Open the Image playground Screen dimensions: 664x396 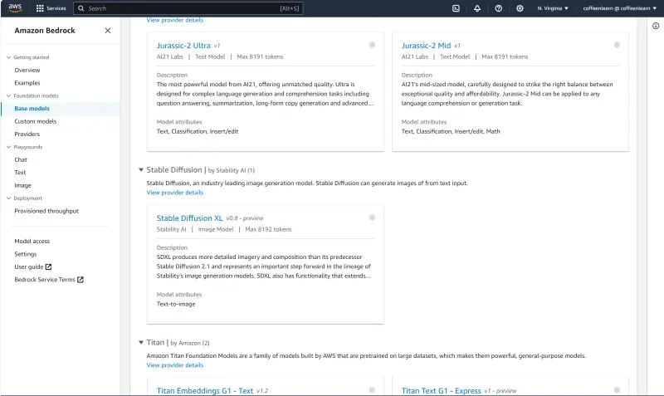(x=22, y=185)
